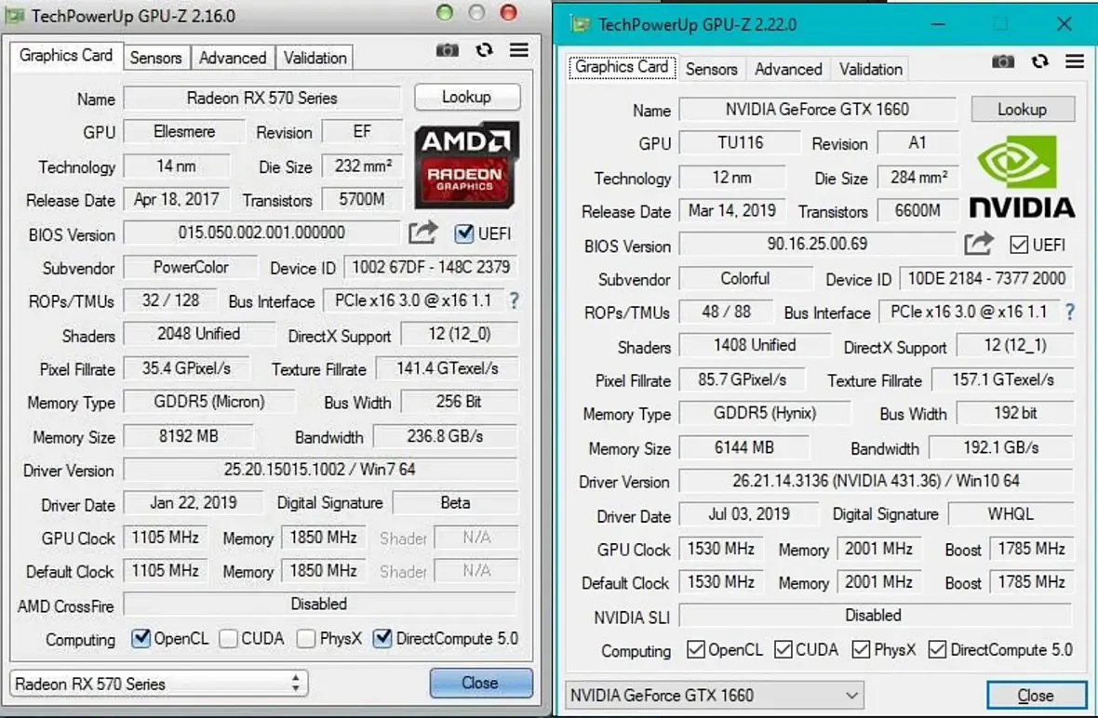Open Graphics Card tab in GPU-Z 2.16.0

(66, 55)
